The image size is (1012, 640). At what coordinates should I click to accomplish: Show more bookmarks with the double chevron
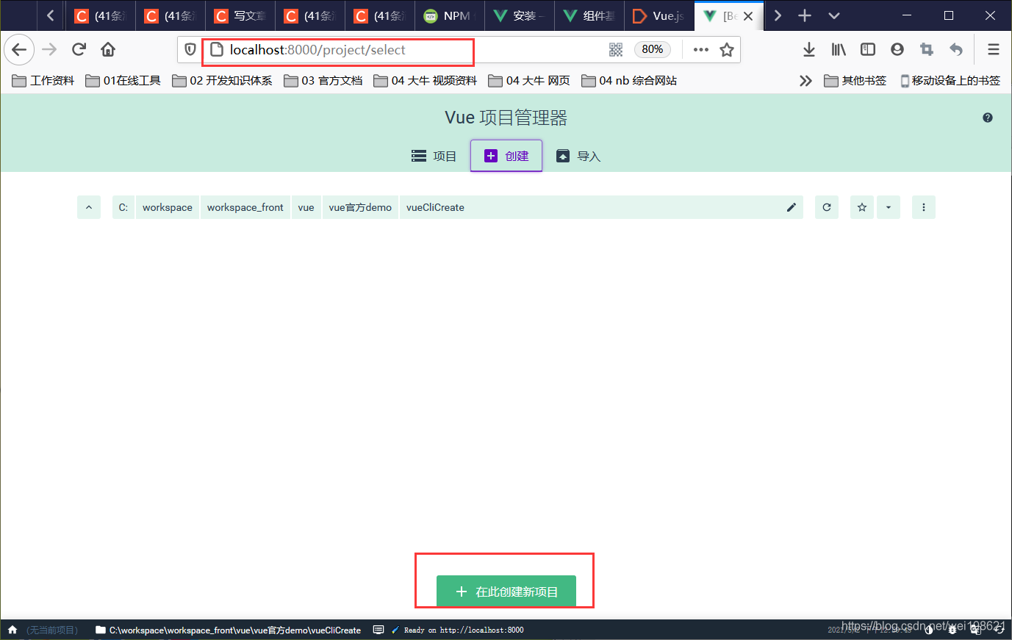coord(805,81)
